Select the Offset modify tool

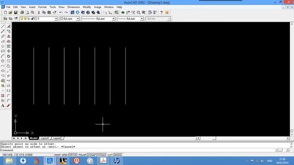9,41
